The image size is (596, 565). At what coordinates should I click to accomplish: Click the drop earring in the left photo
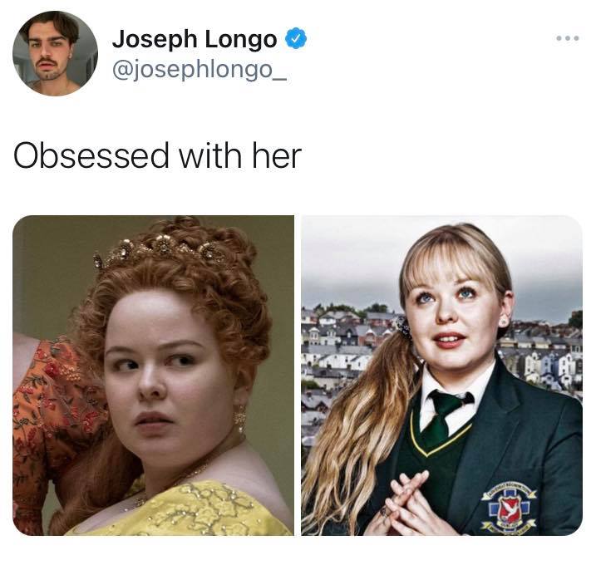coord(240,419)
